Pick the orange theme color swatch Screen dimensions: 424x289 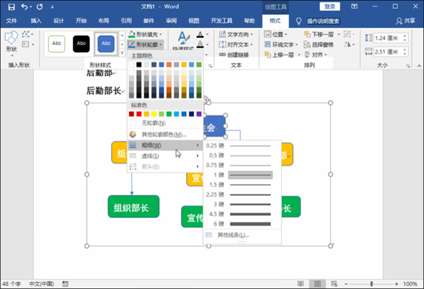pyautogui.click(x=169, y=64)
